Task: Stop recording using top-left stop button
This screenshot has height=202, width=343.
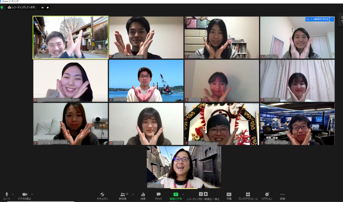Action: (48, 8)
